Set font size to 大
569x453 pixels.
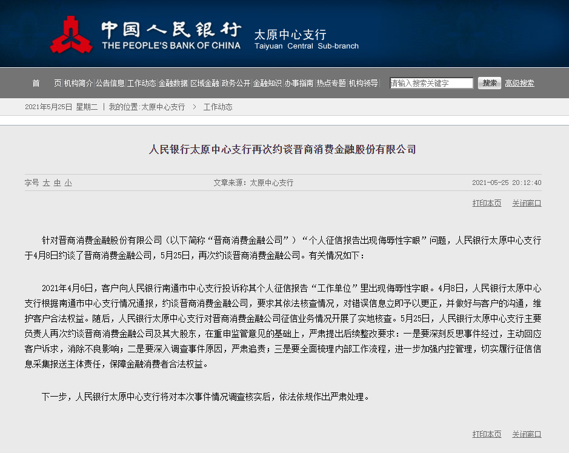tap(46, 183)
